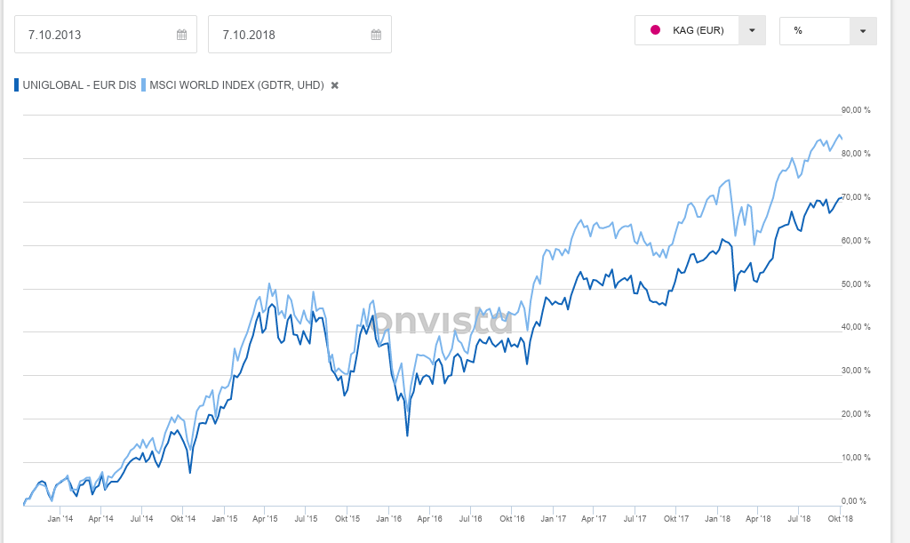Select the Jan '14 x-axis label
The width and height of the screenshot is (910, 543).
point(60,518)
